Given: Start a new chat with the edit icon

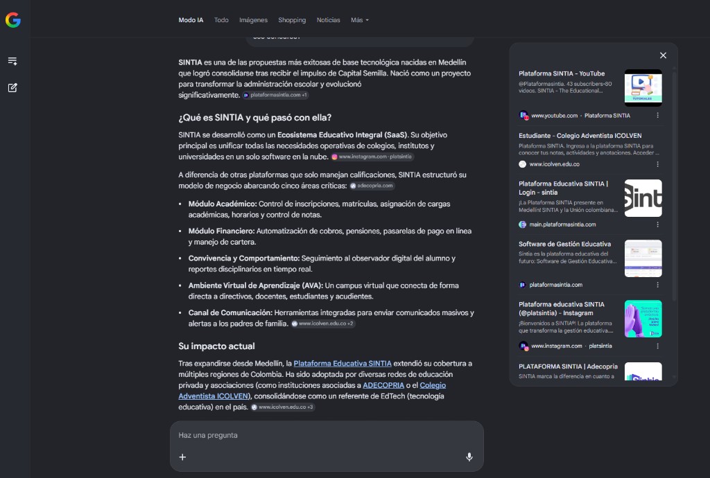Looking at the screenshot, I should pyautogui.click(x=12, y=88).
